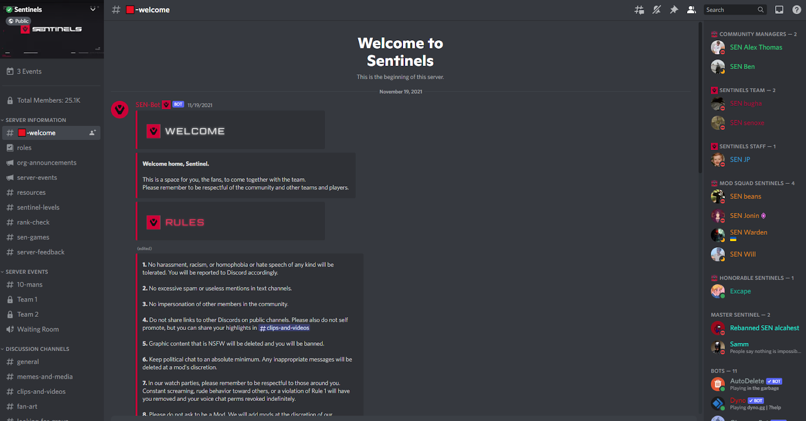Click the BOT badge next to SEN-Bot
Image resolution: width=806 pixels, height=421 pixels.
[178, 104]
